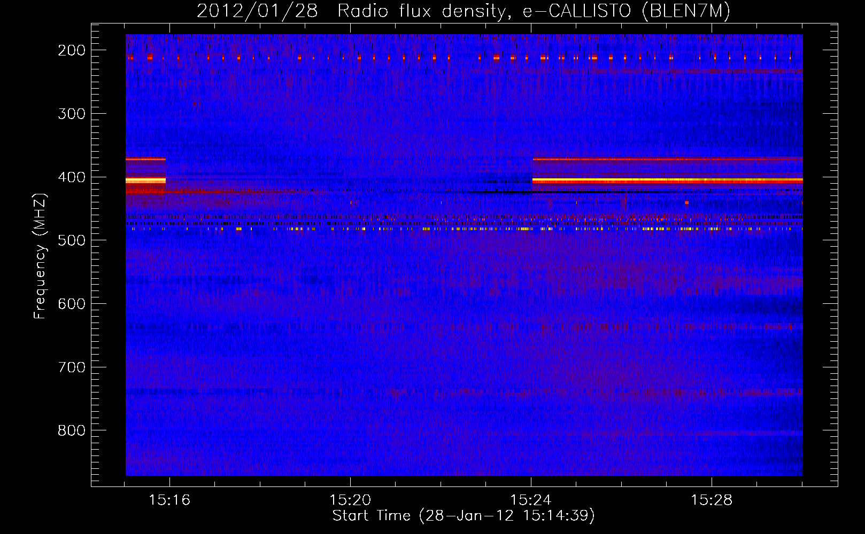Click the plot title '2012/01/28 Radio flux density, e-CALLISTO (BLEN7M)'

(x=463, y=11)
